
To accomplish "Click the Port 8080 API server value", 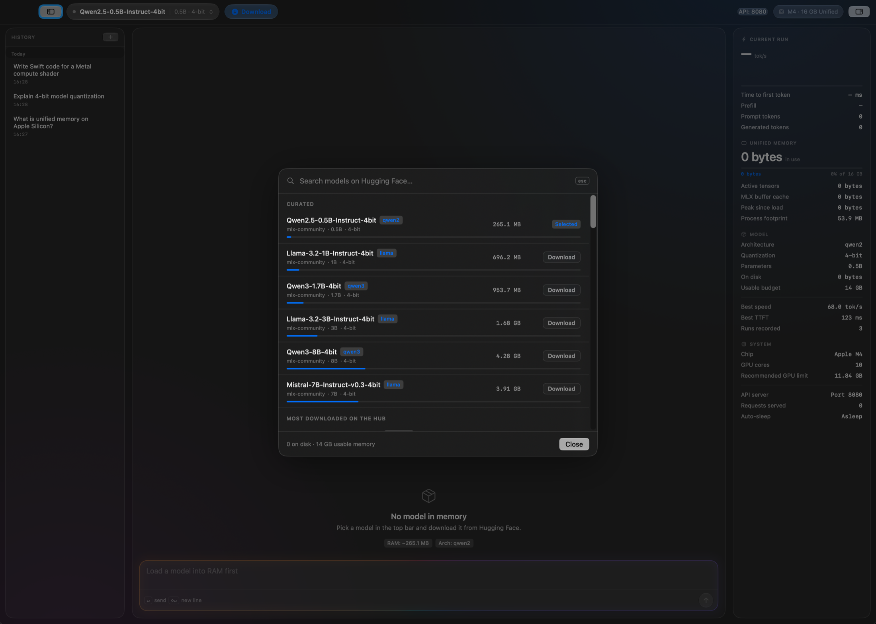I will coord(846,395).
